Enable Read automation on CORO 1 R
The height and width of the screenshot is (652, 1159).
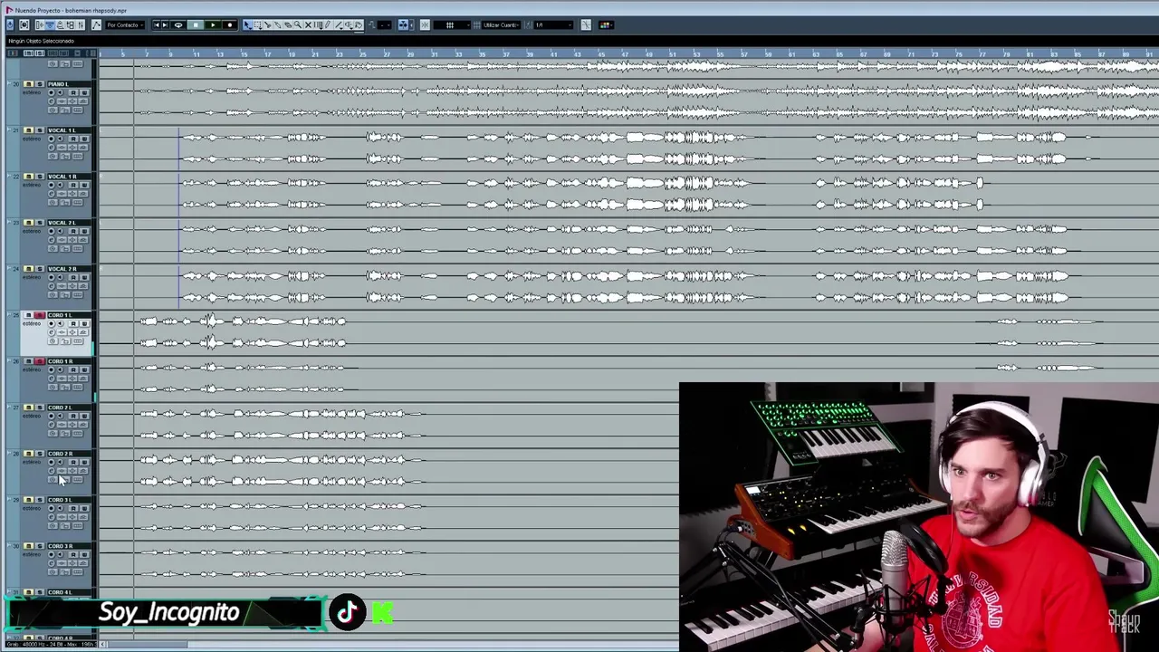pyautogui.click(x=73, y=369)
